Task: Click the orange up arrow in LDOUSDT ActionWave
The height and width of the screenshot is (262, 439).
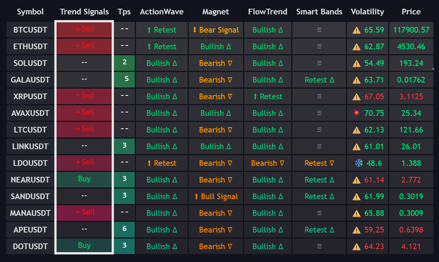Action: [149, 163]
